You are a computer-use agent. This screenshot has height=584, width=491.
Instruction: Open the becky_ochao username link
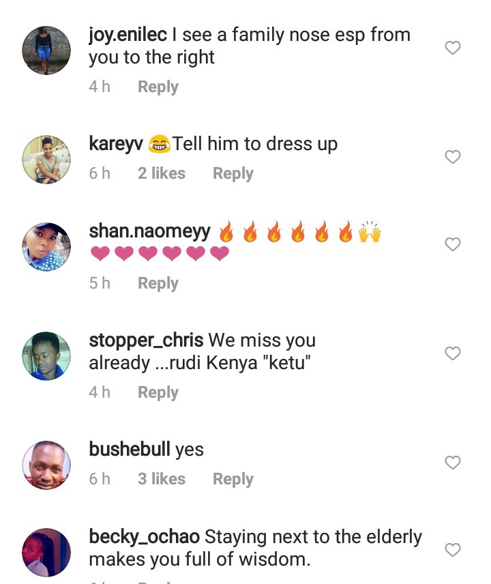pos(145,537)
